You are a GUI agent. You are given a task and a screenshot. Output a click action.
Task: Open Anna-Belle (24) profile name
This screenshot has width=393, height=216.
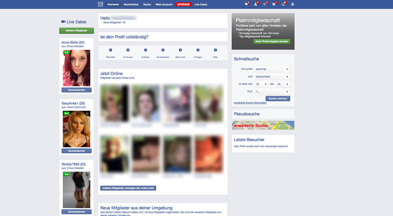point(73,43)
